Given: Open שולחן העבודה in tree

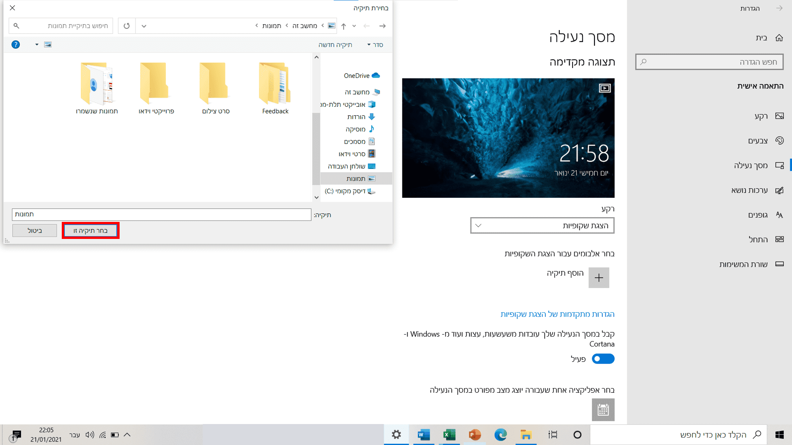Looking at the screenshot, I should (351, 166).
